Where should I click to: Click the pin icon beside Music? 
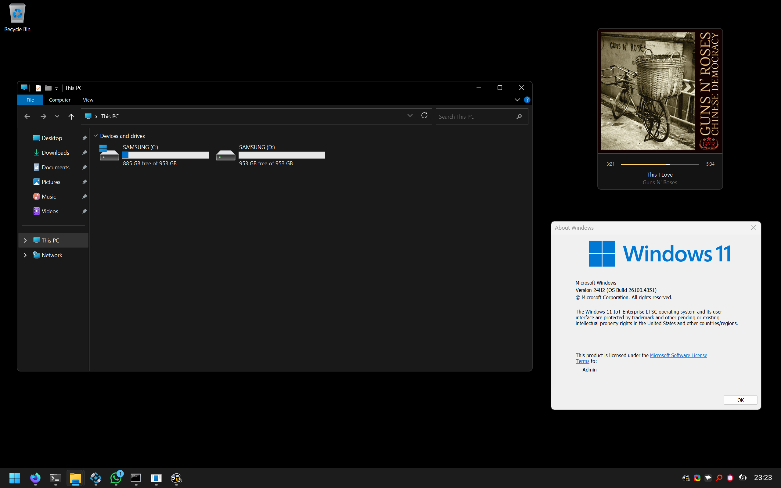(85, 196)
